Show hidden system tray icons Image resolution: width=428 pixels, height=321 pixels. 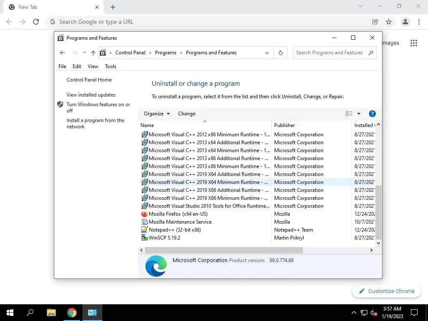point(354,313)
